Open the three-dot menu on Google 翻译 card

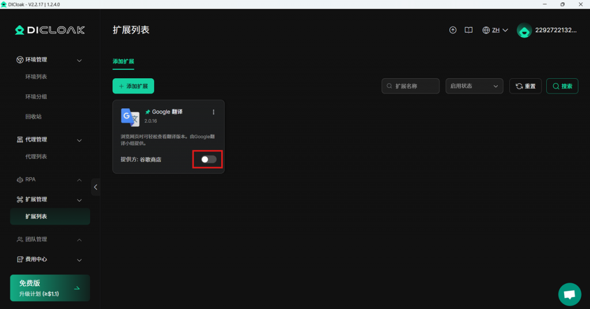pos(214,112)
